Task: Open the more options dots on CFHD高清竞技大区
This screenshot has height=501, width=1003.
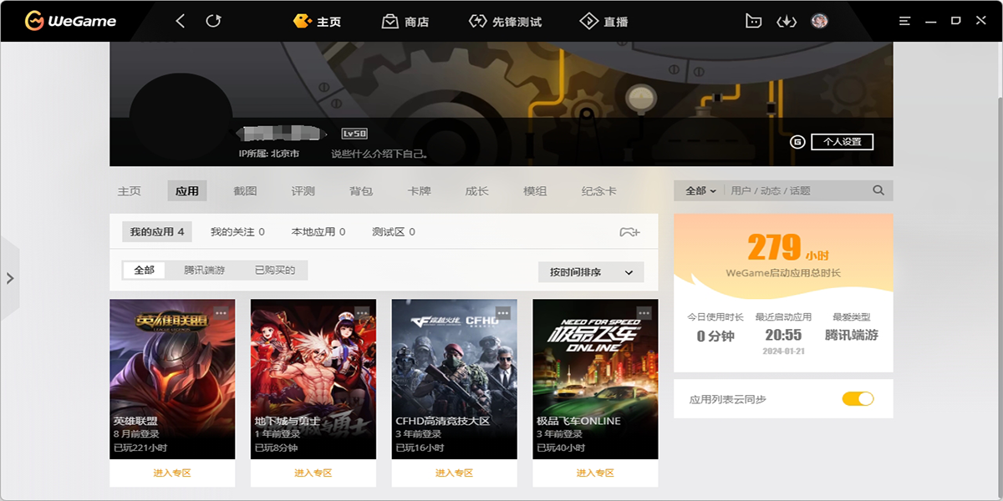Action: pos(503,312)
